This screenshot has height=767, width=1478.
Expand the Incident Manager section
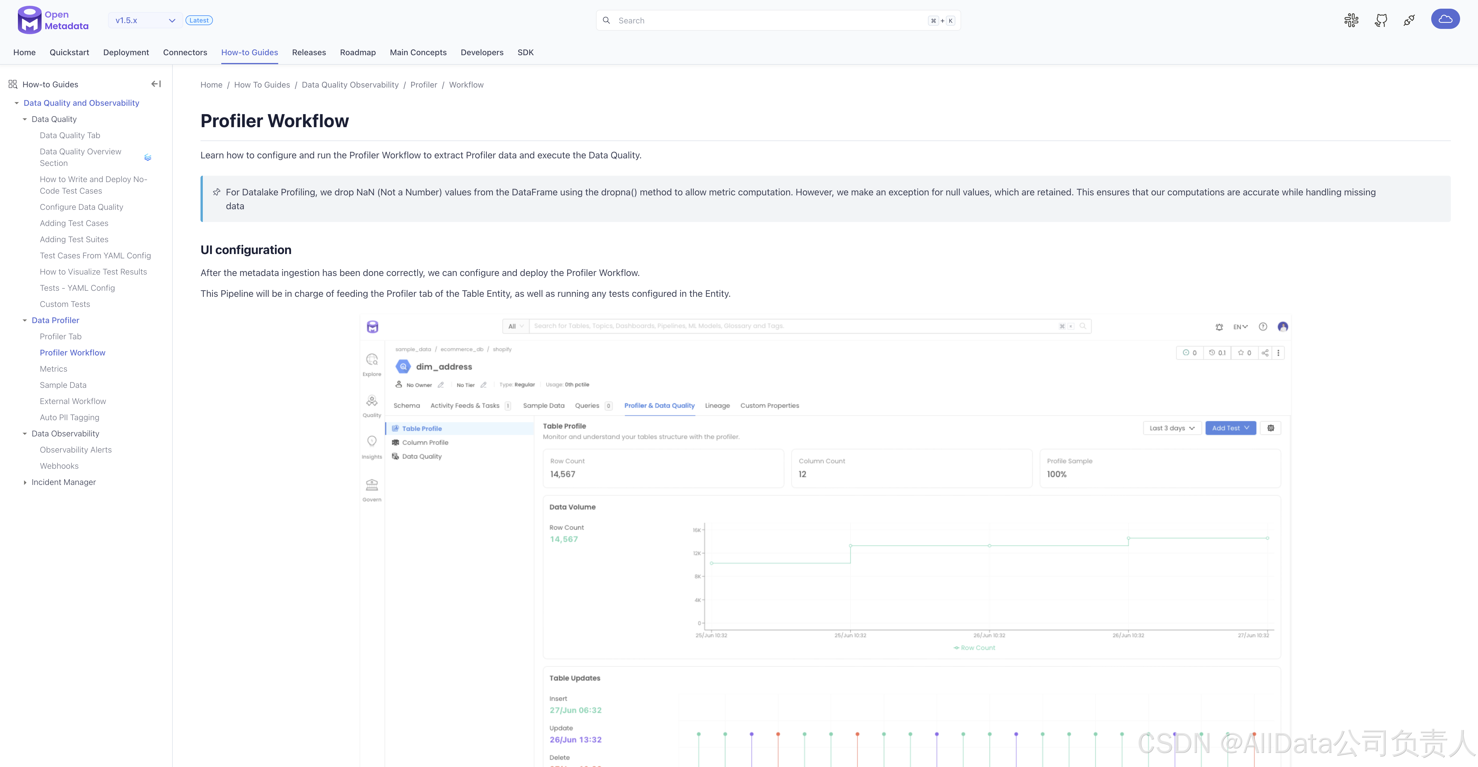pos(25,482)
